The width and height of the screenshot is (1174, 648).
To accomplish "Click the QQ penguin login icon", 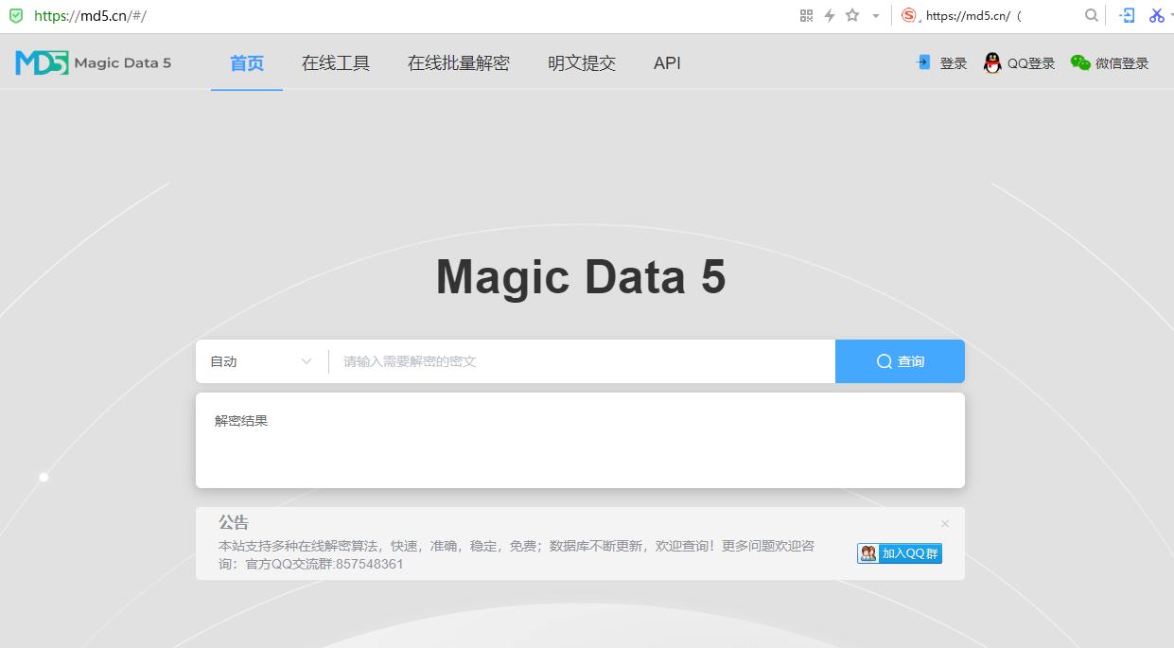I will (991, 62).
